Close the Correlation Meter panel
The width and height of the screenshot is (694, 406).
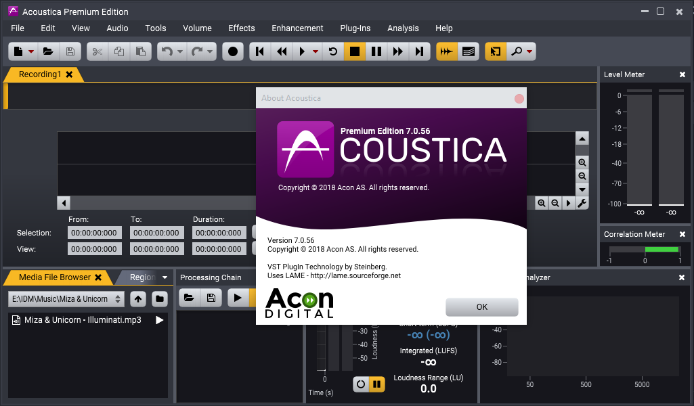click(x=682, y=234)
